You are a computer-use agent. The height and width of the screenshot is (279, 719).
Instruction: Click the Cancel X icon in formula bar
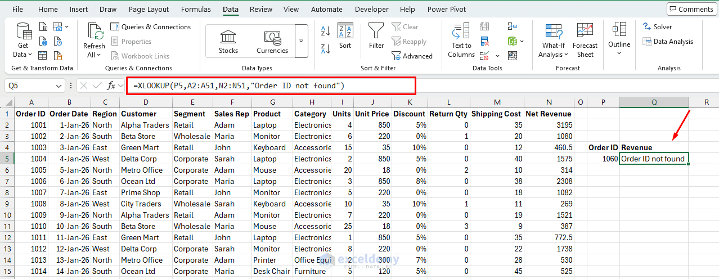[x=84, y=85]
